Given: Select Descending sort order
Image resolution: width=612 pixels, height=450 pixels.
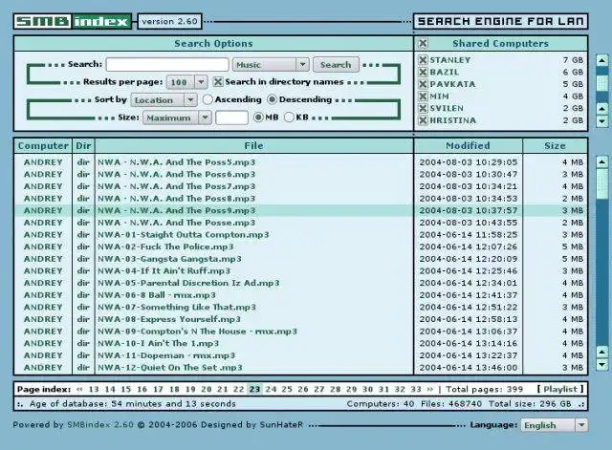Looking at the screenshot, I should [272, 99].
